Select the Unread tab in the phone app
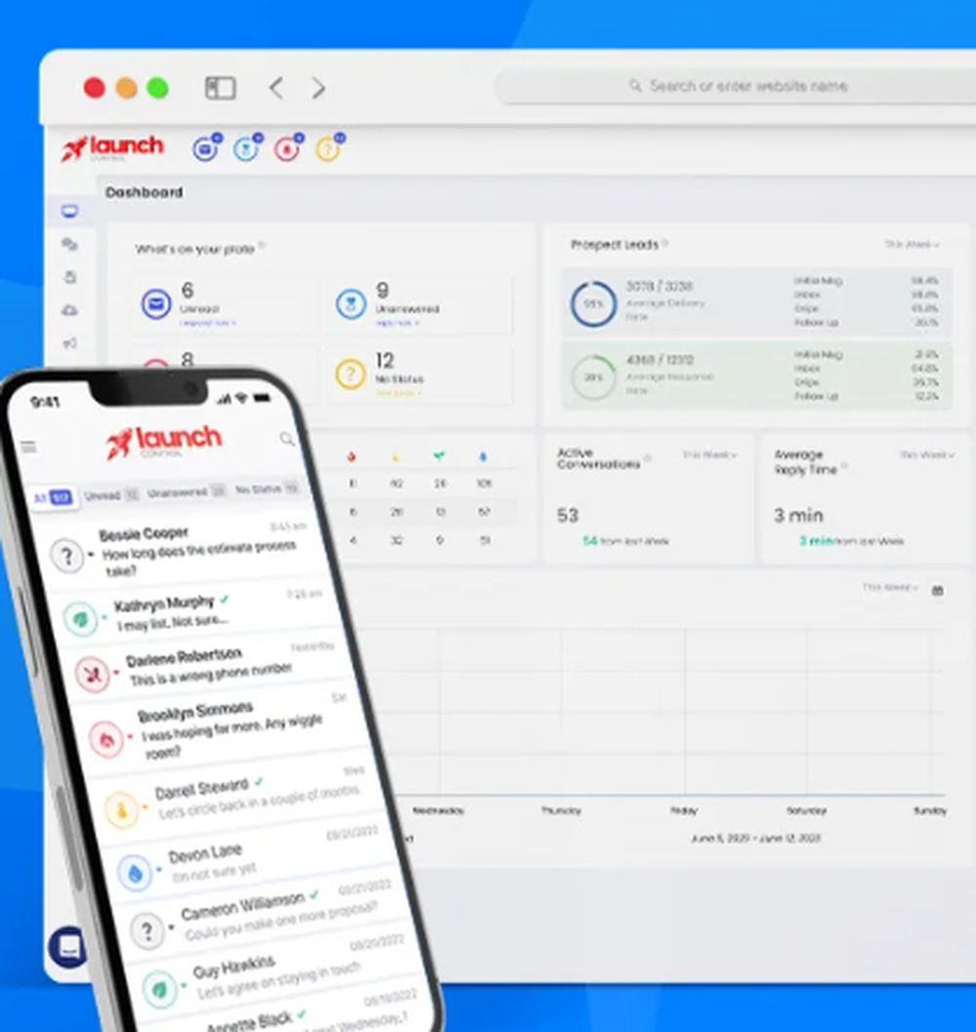Screen dimensions: 976x1032 (x=111, y=495)
